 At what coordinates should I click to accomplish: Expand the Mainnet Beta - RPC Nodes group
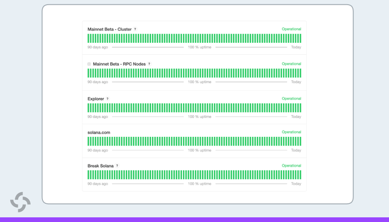pos(89,64)
